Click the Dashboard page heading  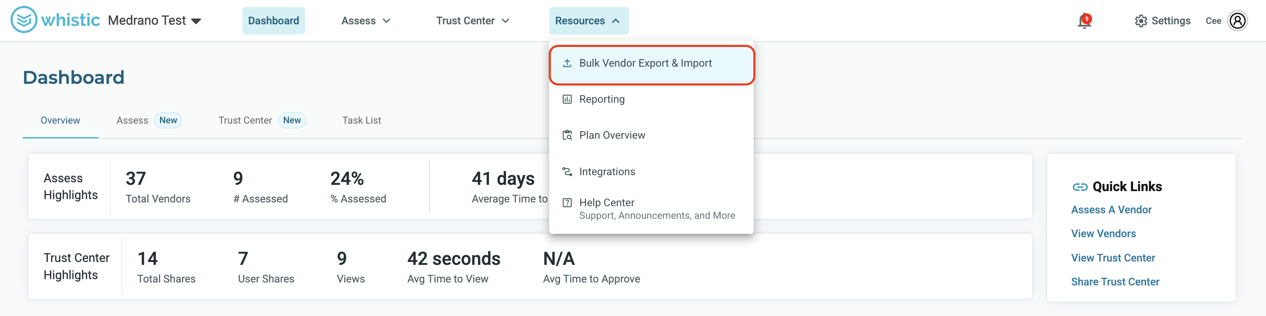(74, 77)
